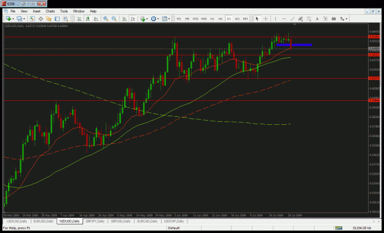Click the application icon beside File menu
Screen dimensions: 384x233
6,11
